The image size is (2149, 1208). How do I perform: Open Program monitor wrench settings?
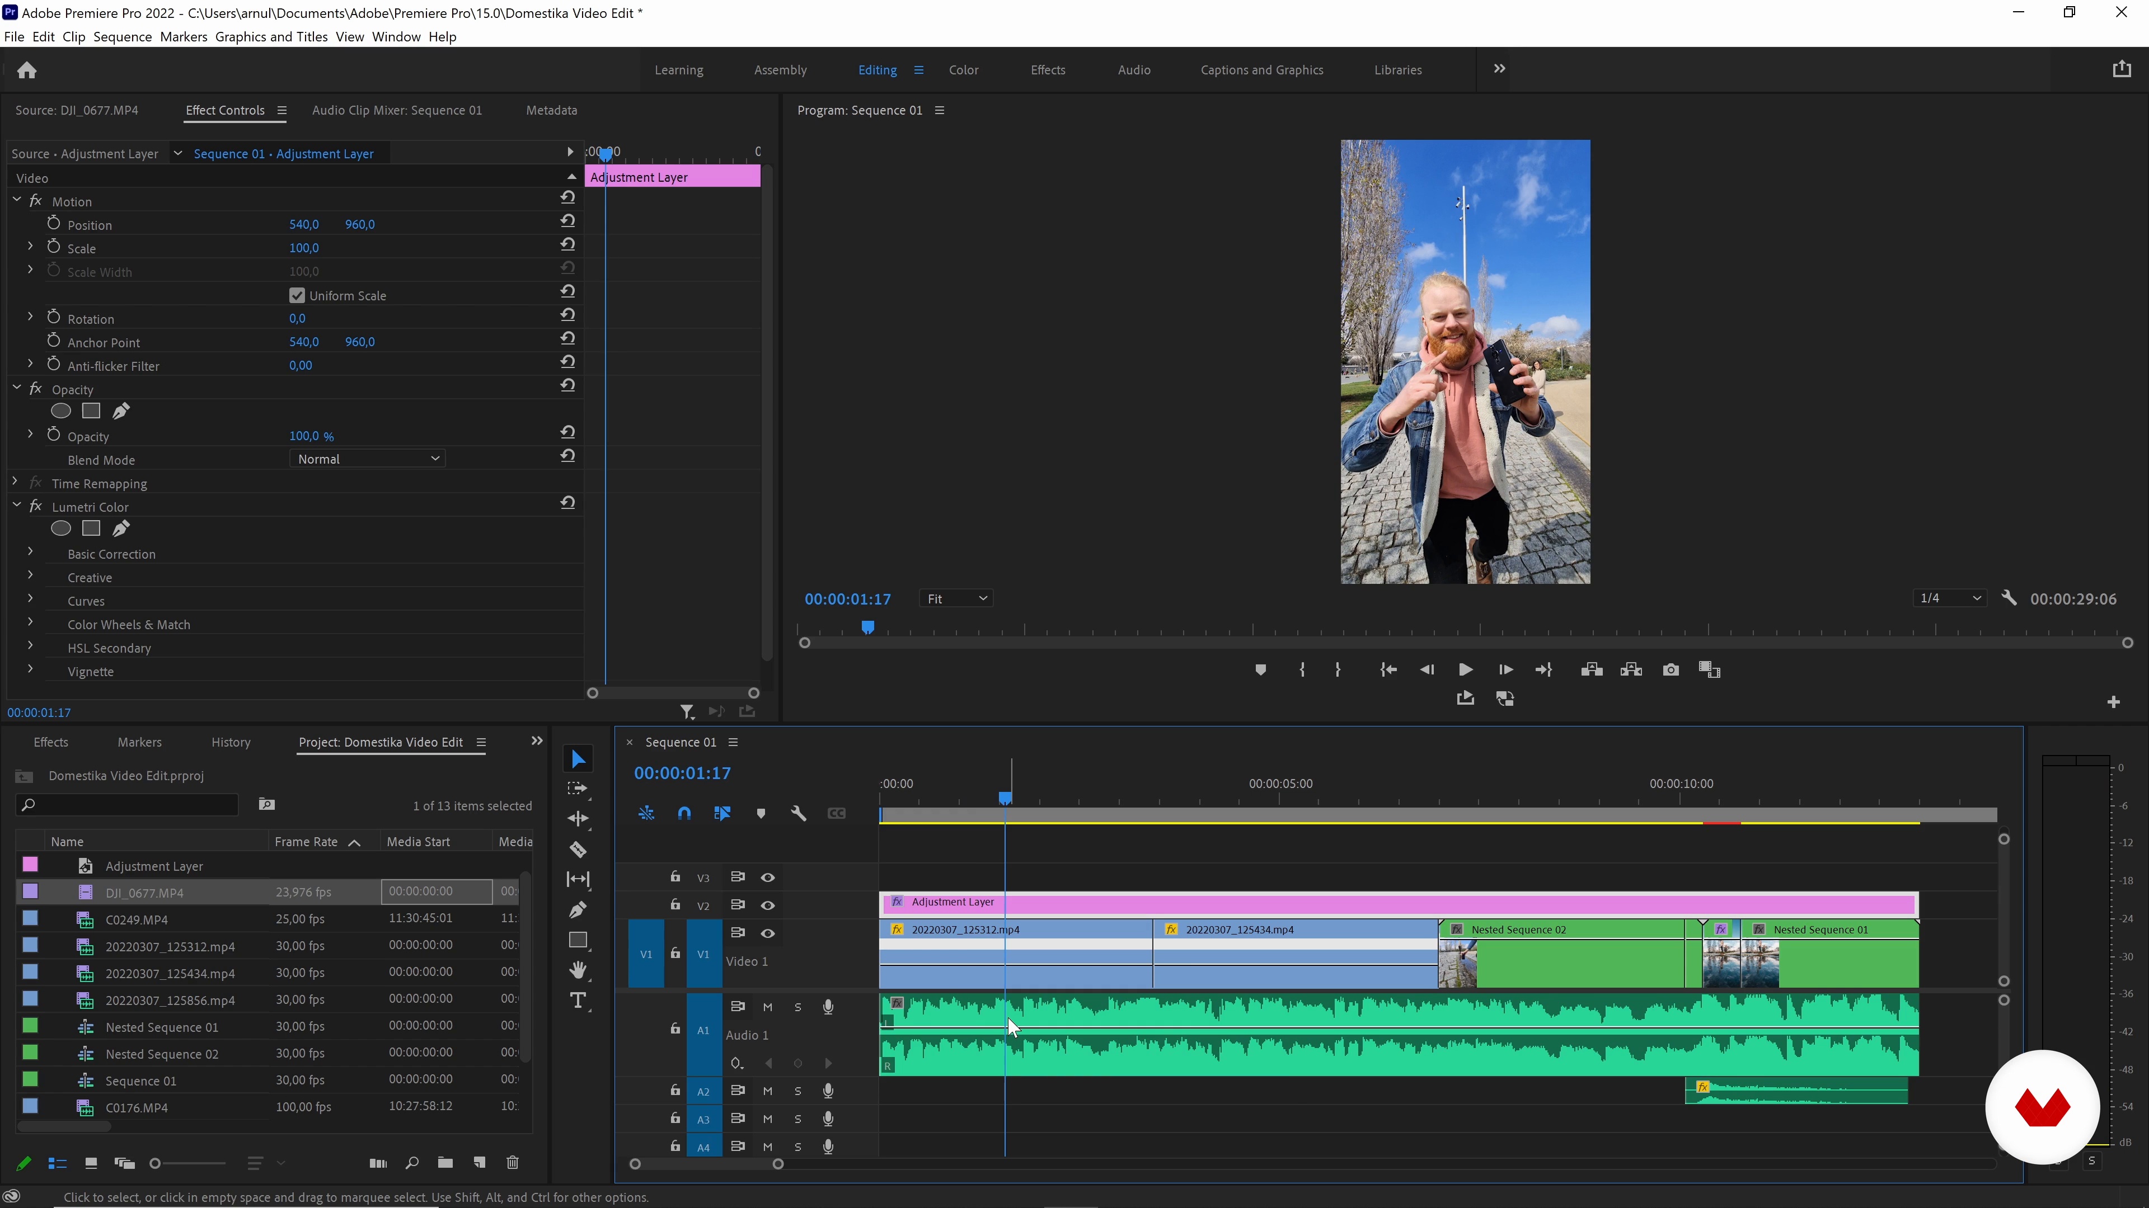pos(2009,598)
